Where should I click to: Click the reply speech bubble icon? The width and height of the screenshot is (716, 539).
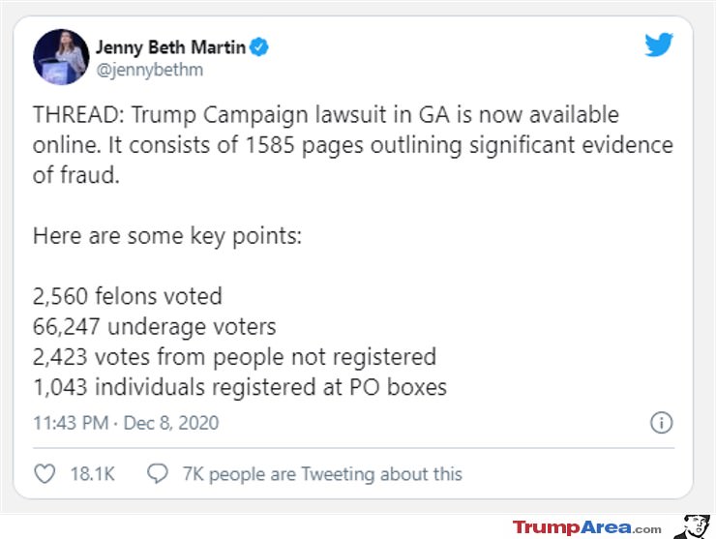158,473
